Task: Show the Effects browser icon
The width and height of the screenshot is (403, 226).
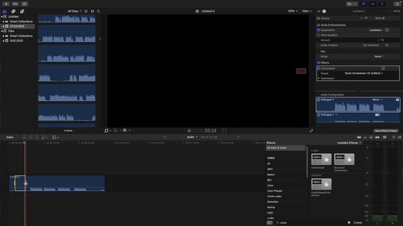Action: click(x=394, y=137)
